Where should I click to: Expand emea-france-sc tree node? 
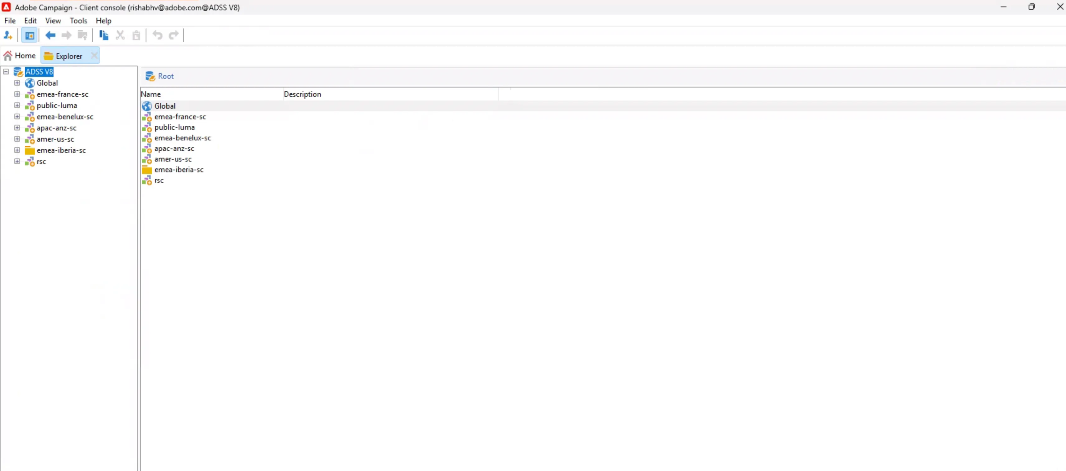point(17,94)
